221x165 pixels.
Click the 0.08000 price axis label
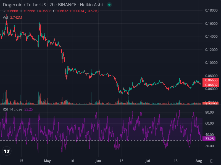211,76
